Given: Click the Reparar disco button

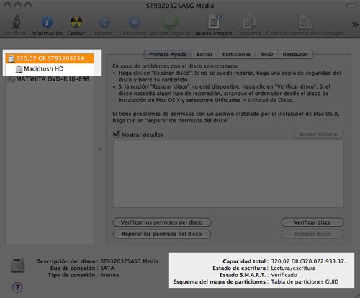Looking at the screenshot, I should point(312,234).
